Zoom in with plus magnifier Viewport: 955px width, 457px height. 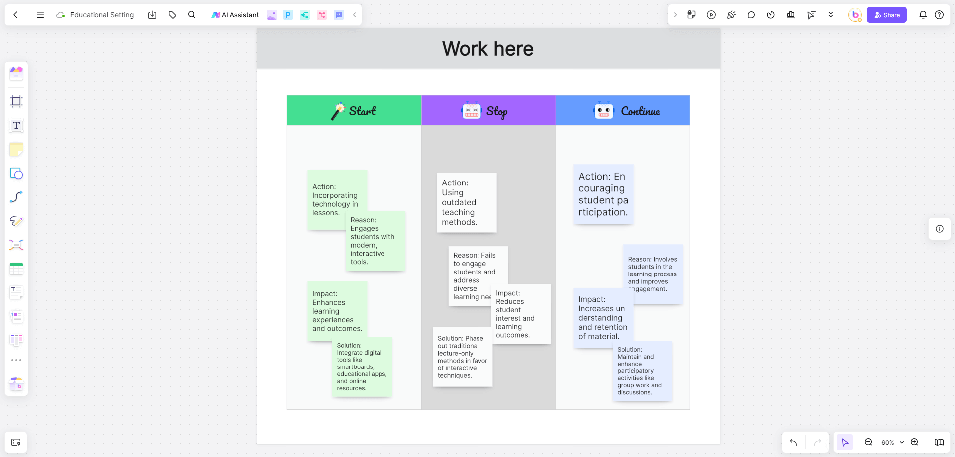[x=914, y=442]
